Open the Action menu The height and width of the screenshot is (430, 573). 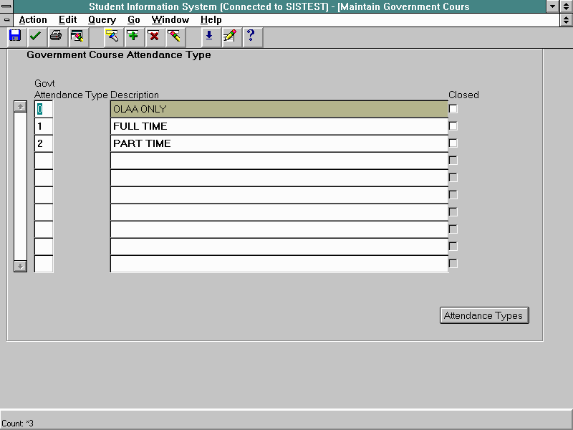33,20
